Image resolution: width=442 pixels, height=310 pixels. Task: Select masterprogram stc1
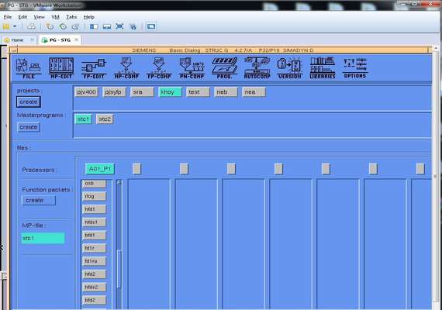[x=84, y=119]
